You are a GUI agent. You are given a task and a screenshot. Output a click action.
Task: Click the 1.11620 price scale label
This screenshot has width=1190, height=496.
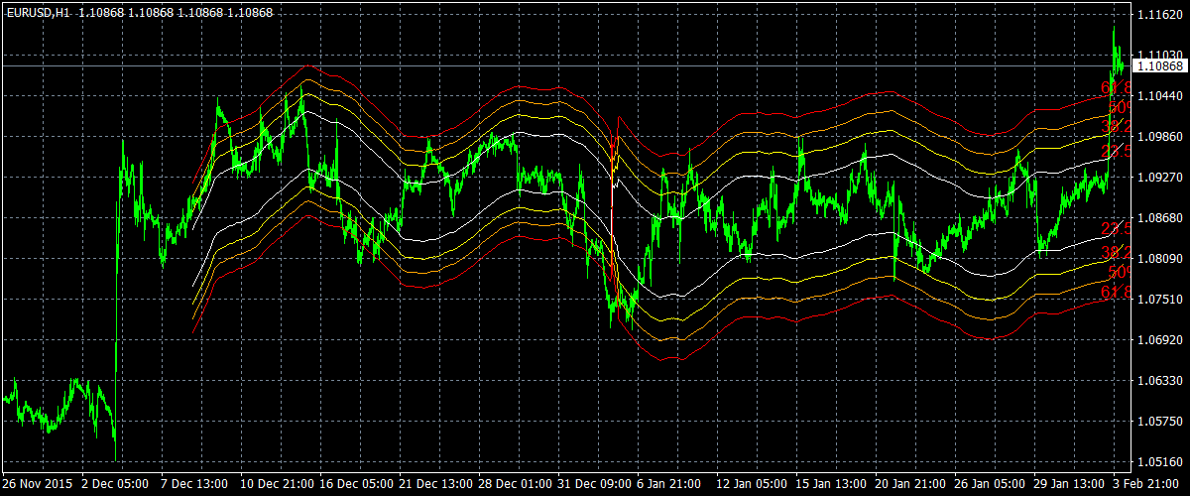1160,15
